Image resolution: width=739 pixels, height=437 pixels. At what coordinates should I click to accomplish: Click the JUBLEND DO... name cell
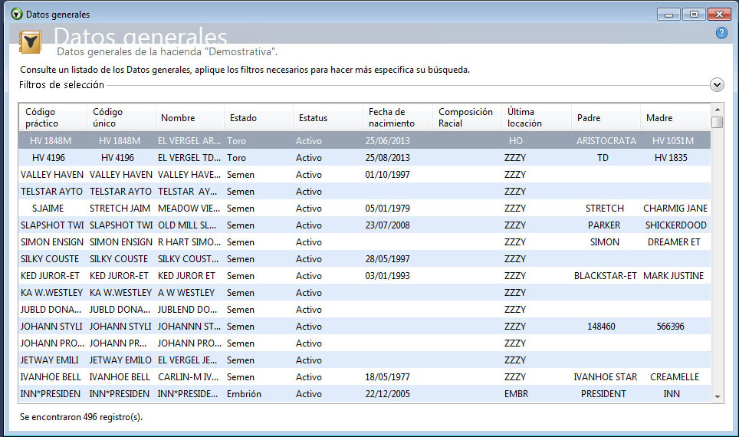tap(187, 310)
